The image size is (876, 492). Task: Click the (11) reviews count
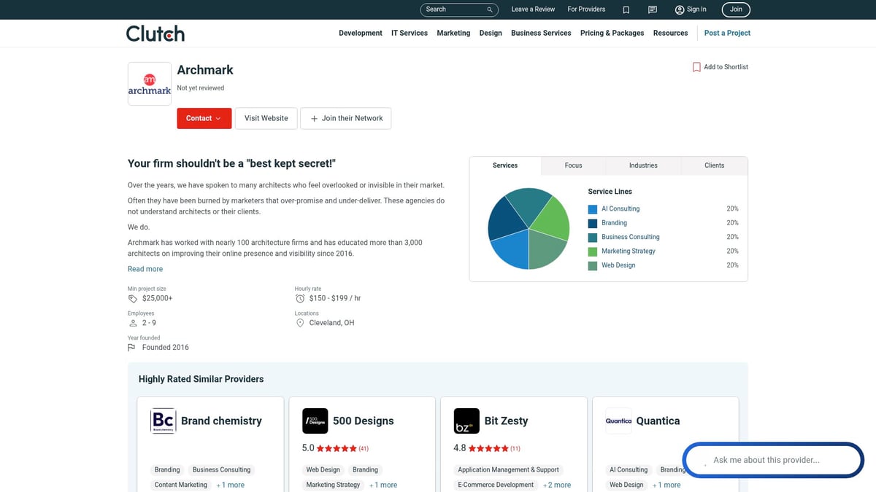pos(515,448)
